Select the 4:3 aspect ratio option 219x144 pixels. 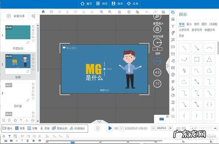click(157, 72)
